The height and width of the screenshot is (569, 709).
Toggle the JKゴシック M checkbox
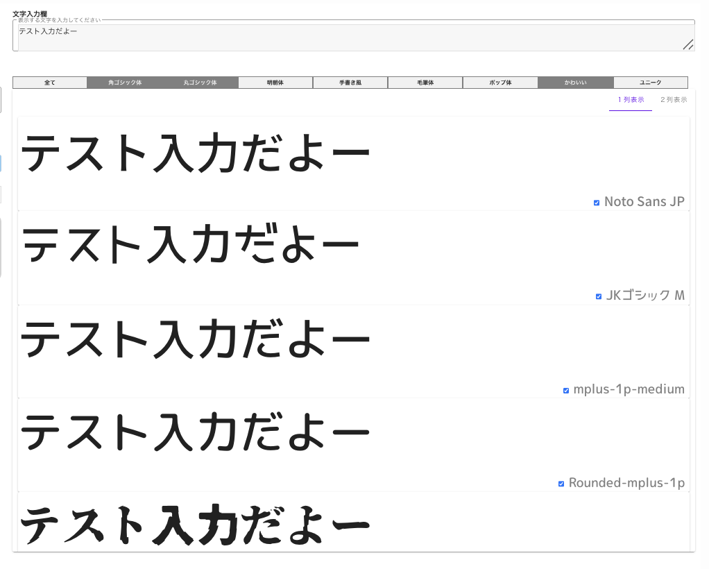click(599, 296)
